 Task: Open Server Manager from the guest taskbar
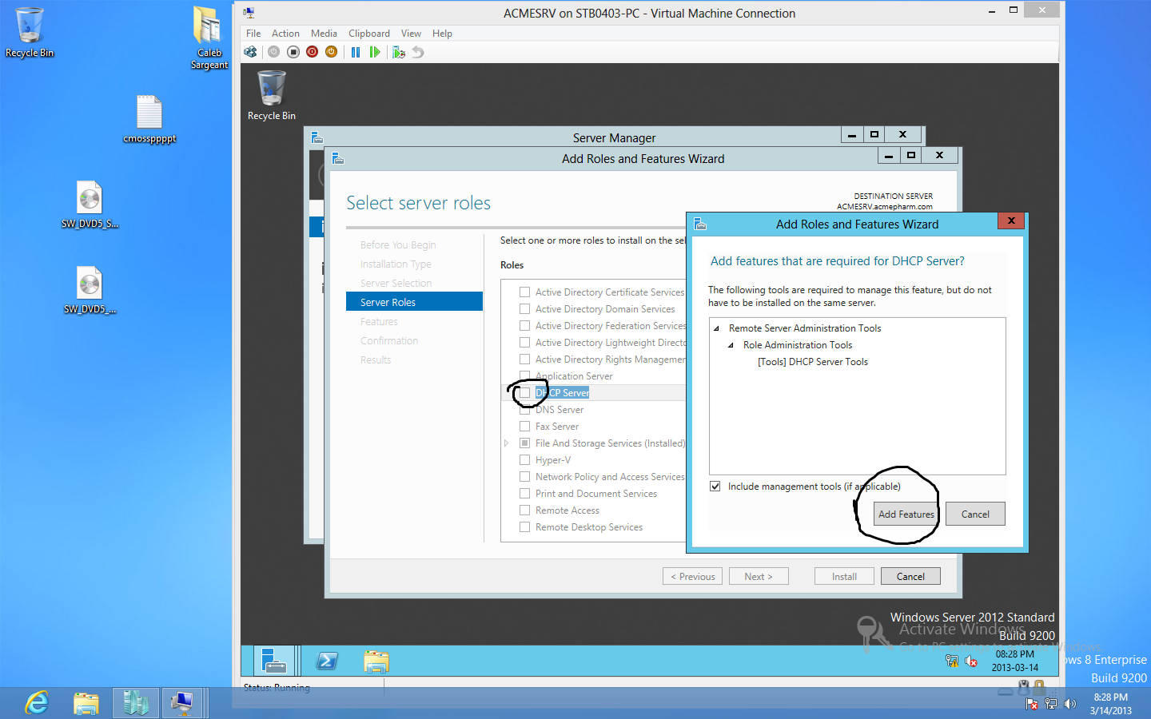273,661
